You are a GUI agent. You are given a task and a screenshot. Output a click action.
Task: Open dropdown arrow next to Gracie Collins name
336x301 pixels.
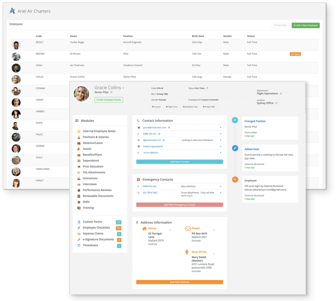(x=123, y=88)
